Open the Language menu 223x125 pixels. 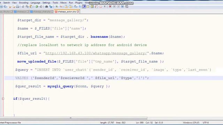click(x=36, y=3)
